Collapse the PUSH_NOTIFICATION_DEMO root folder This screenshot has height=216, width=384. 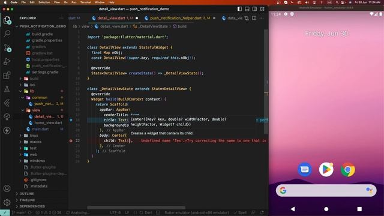tap(41, 26)
